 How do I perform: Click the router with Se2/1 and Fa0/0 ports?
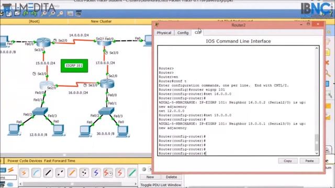coord(104,43)
